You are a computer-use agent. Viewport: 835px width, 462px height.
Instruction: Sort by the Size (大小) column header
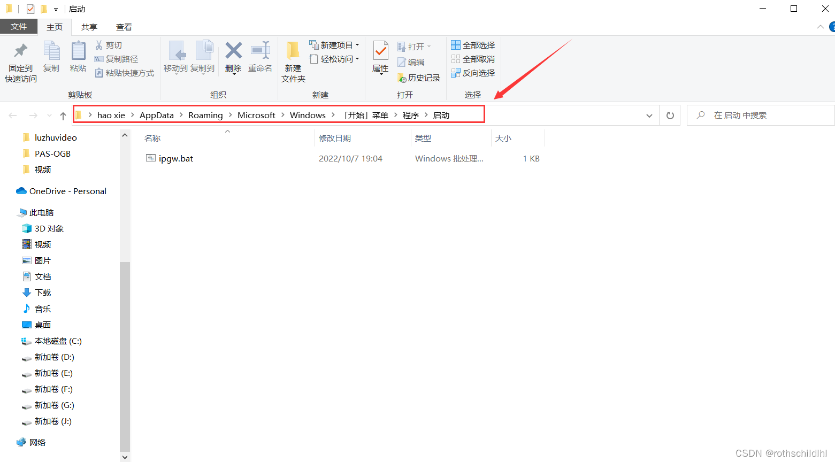point(518,138)
